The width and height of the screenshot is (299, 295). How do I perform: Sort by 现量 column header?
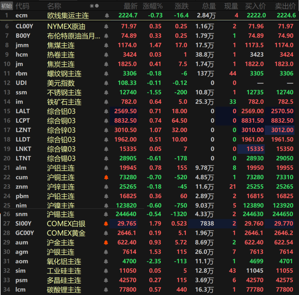[231, 6]
